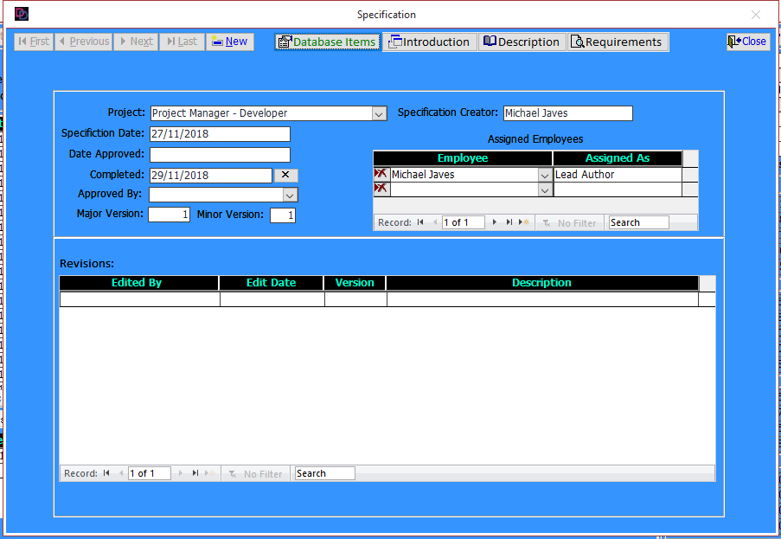The width and height of the screenshot is (781, 539).
Task: Add new record in Assigned Employees navigator
Action: 523,222
